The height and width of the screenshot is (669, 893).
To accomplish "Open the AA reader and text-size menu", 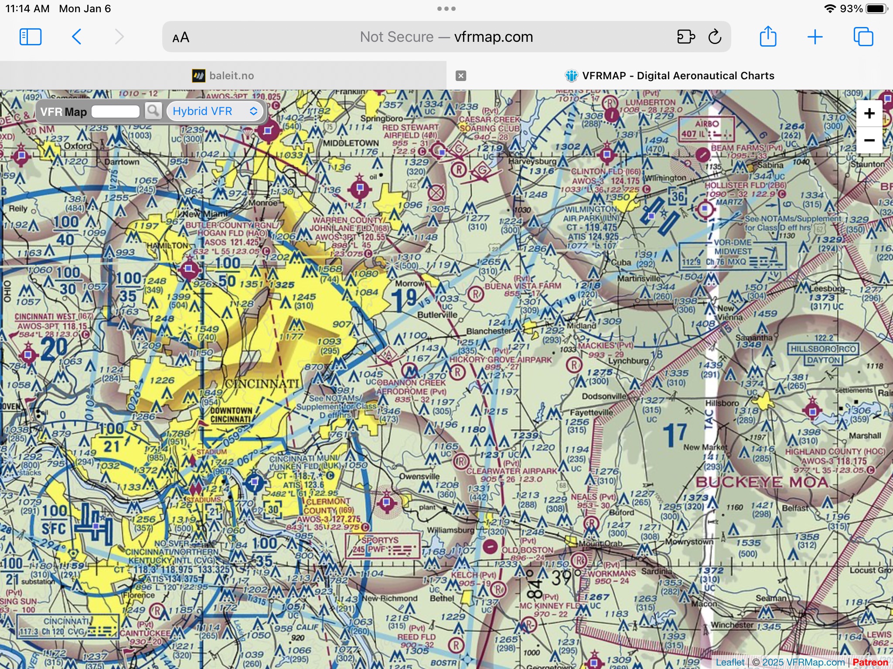I will (181, 37).
